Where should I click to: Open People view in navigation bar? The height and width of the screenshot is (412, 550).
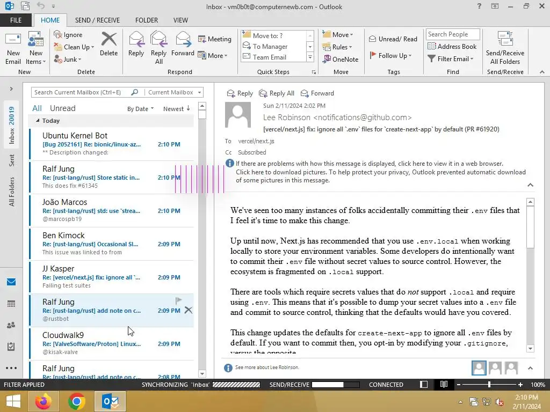tap(11, 325)
